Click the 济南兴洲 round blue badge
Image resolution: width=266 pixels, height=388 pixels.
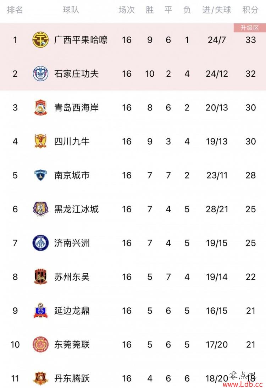click(40, 243)
